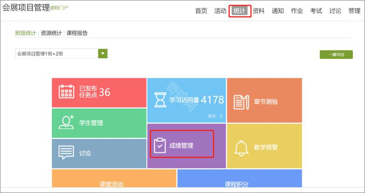Image resolution: width=365 pixels, height=193 pixels.
Task: Open the 考试 navigation item
Action: [x=316, y=11]
